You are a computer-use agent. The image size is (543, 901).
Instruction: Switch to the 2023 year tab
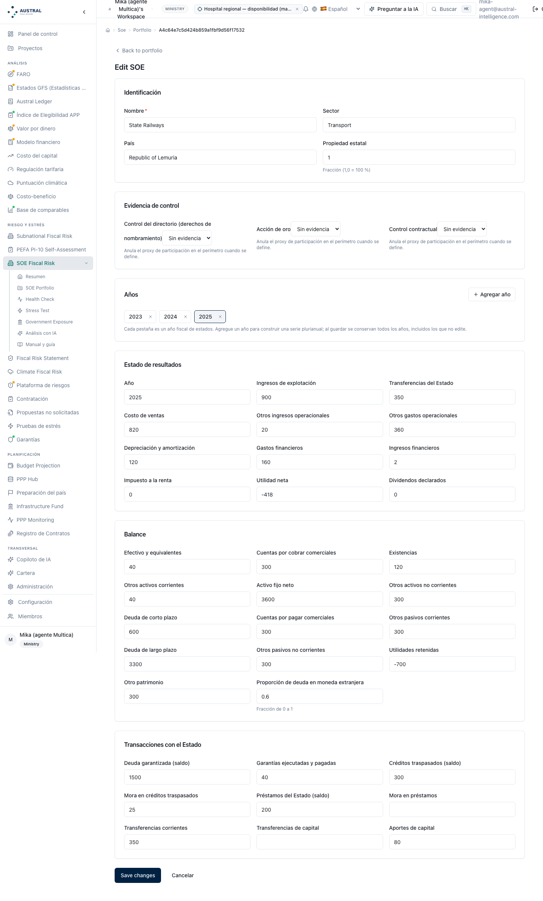[136, 317]
